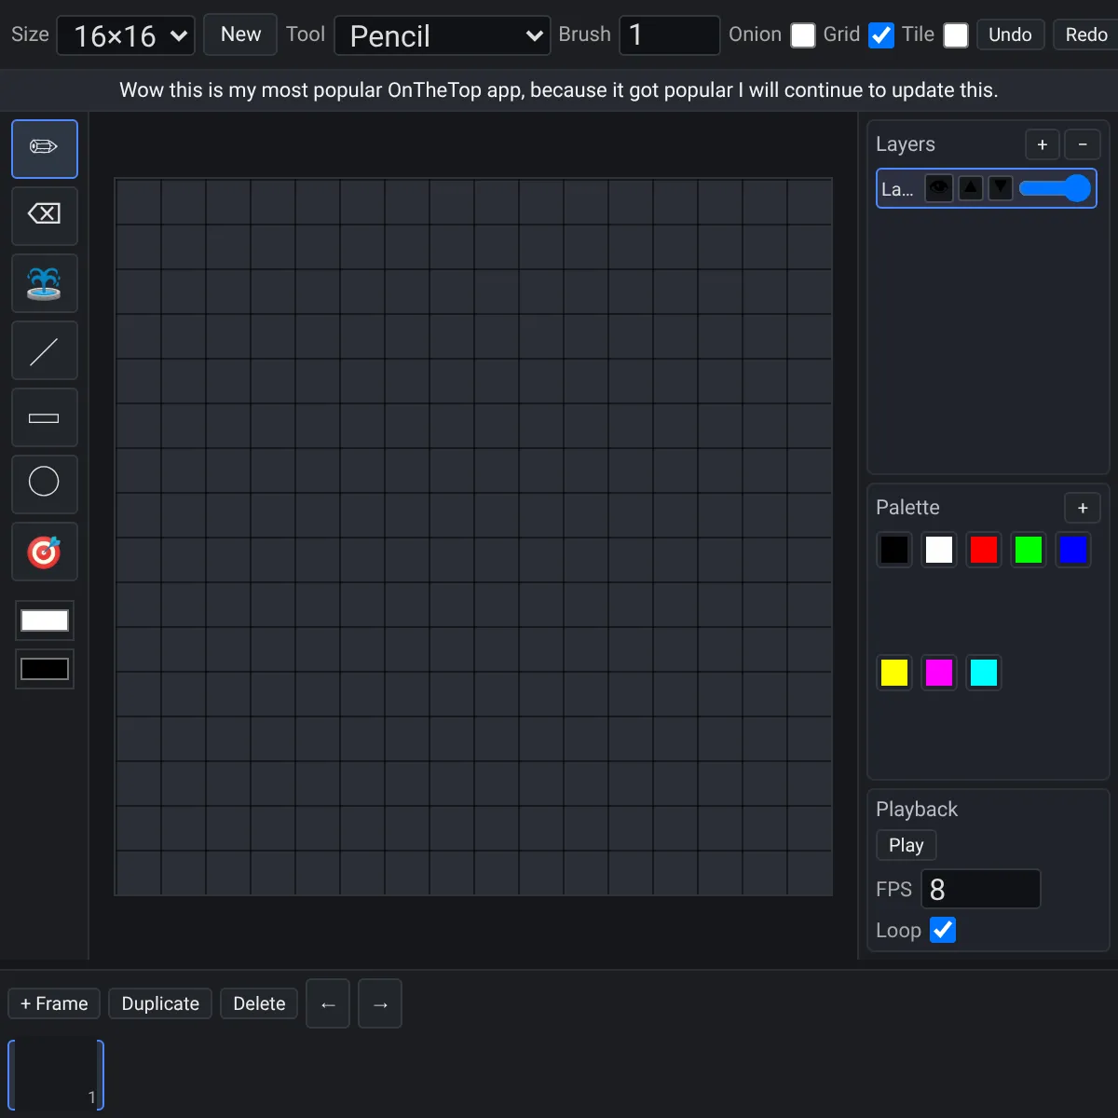The height and width of the screenshot is (1118, 1118).
Task: Move layer down with arrow
Action: [x=1001, y=188]
